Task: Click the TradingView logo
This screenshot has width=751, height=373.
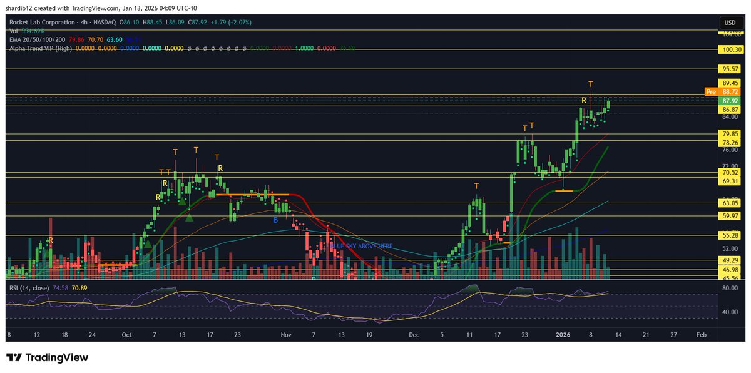Action: point(47,357)
